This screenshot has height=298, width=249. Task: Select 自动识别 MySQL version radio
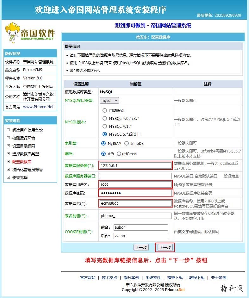pos(105,110)
